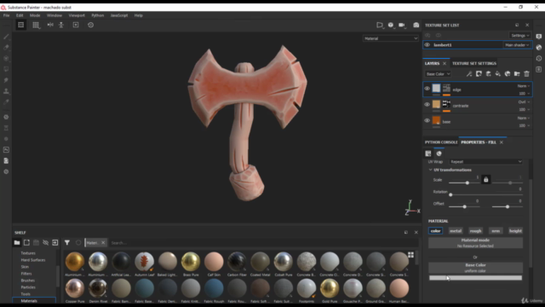Open the Main shader dropdown
Image resolution: width=545 pixels, height=307 pixels.
517,45
